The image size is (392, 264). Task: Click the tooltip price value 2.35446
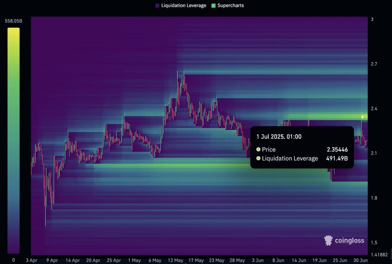coord(337,149)
